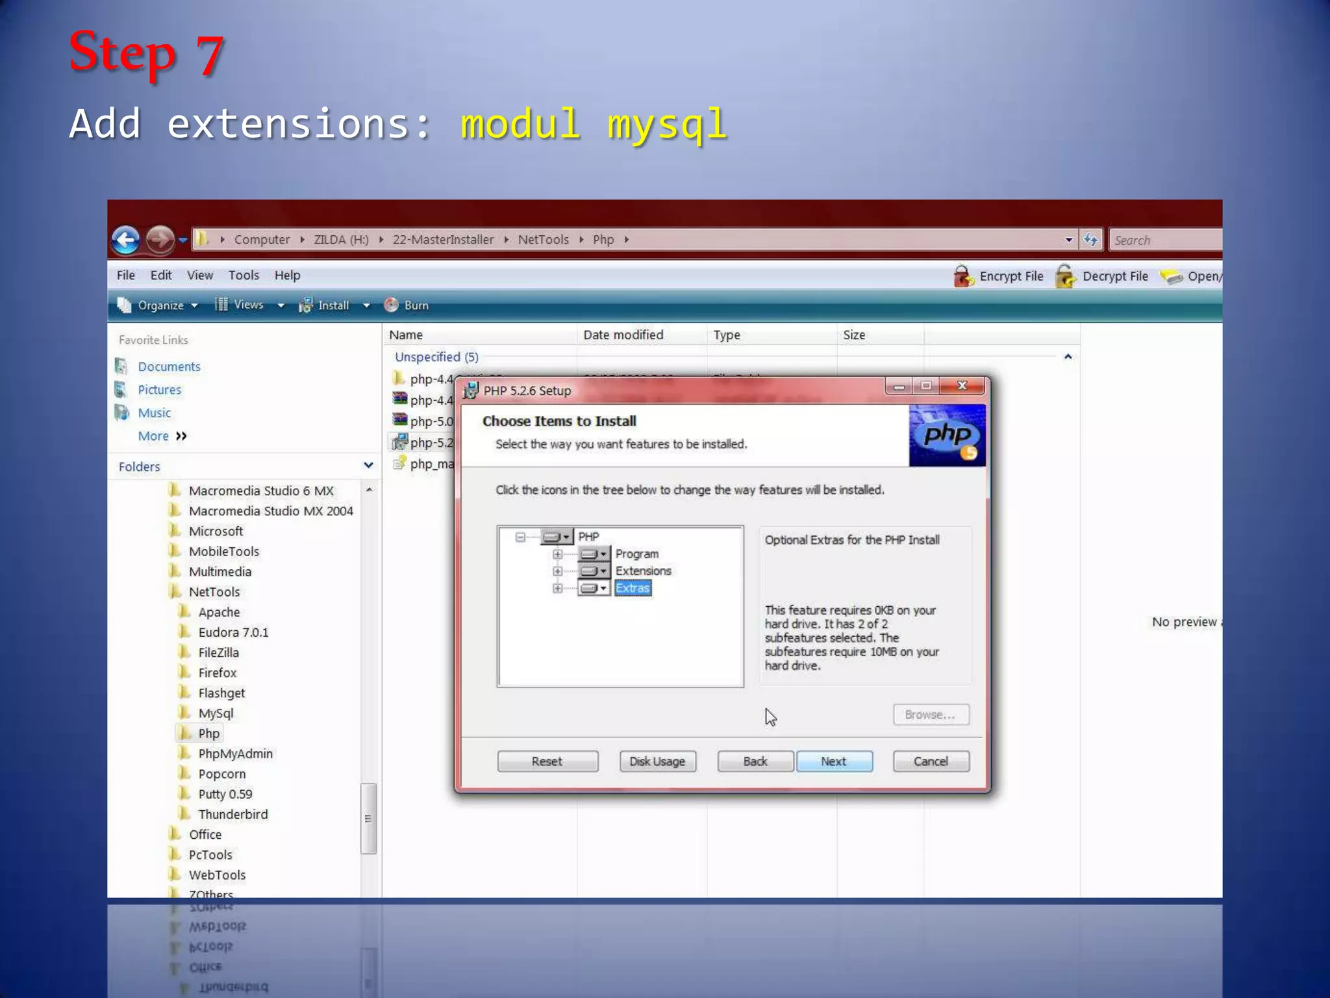The width and height of the screenshot is (1330, 998).
Task: Click the Encrypt File lock icon
Action: pos(963,276)
